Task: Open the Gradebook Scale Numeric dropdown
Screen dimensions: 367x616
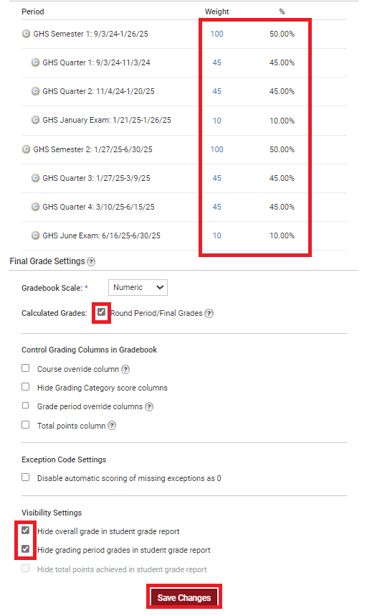Action: click(138, 288)
